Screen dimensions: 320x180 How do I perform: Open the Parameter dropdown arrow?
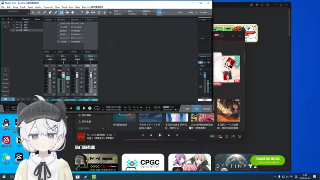(x=28, y=14)
